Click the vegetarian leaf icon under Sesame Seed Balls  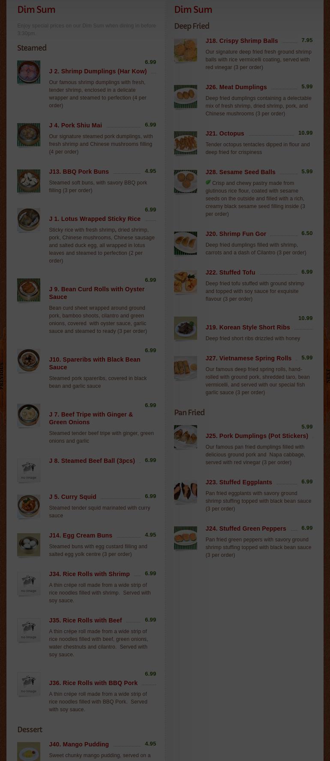[208, 182]
